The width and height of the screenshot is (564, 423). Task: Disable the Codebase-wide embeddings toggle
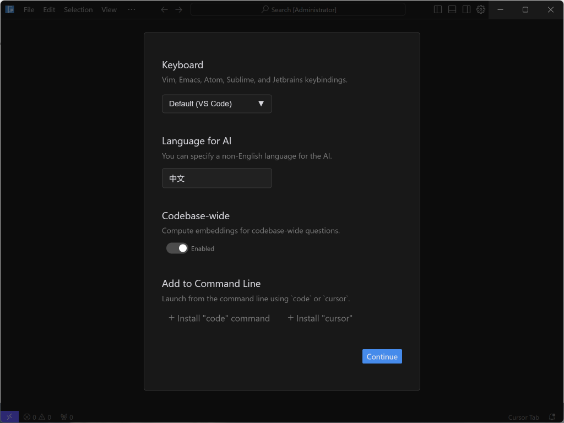click(177, 248)
